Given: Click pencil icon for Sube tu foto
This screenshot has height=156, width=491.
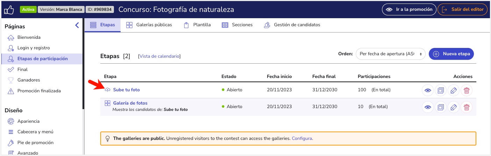Looking at the screenshot, I should (x=453, y=90).
